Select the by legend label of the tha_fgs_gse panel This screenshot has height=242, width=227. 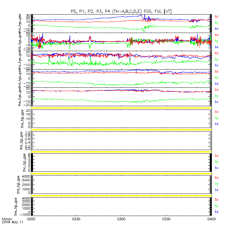pyautogui.click(x=217, y=23)
